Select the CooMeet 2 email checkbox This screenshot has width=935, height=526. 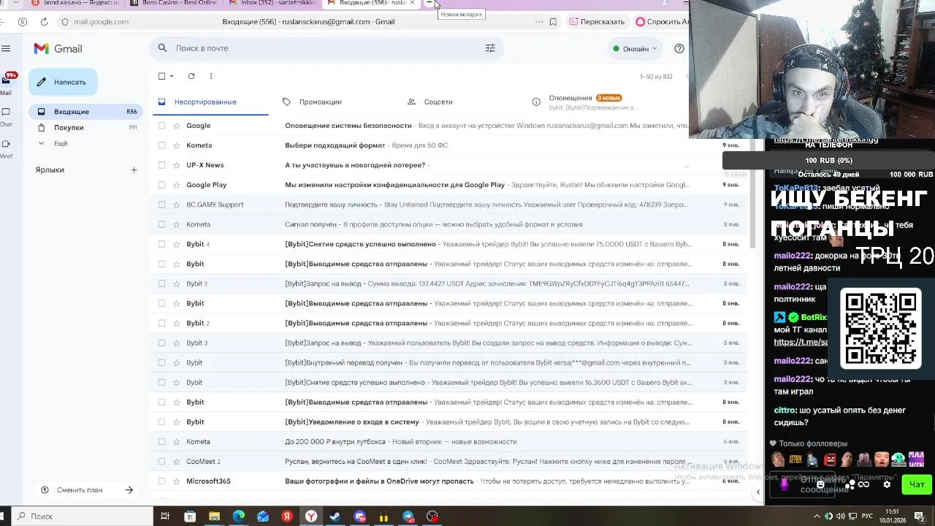click(161, 462)
